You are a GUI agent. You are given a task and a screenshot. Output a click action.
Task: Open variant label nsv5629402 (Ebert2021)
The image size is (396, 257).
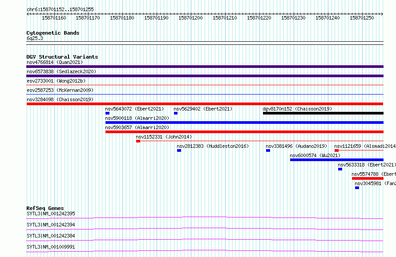point(203,109)
